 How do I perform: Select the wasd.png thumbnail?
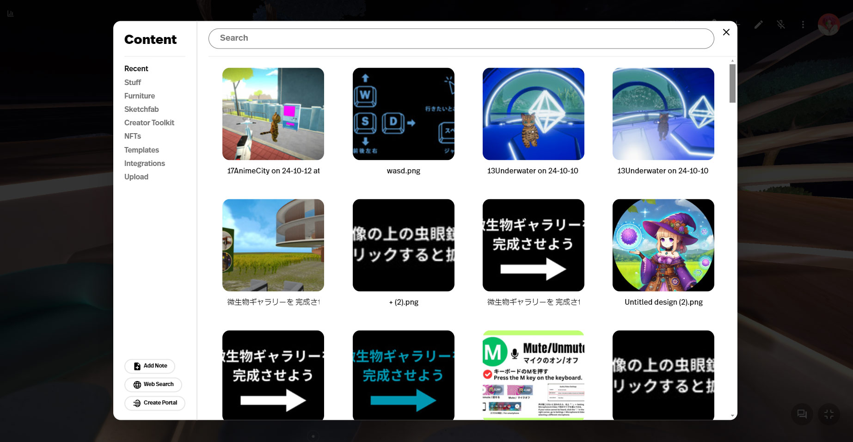pos(403,114)
